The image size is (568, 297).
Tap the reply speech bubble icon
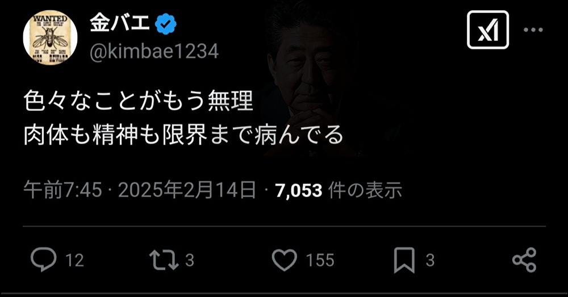tap(44, 260)
